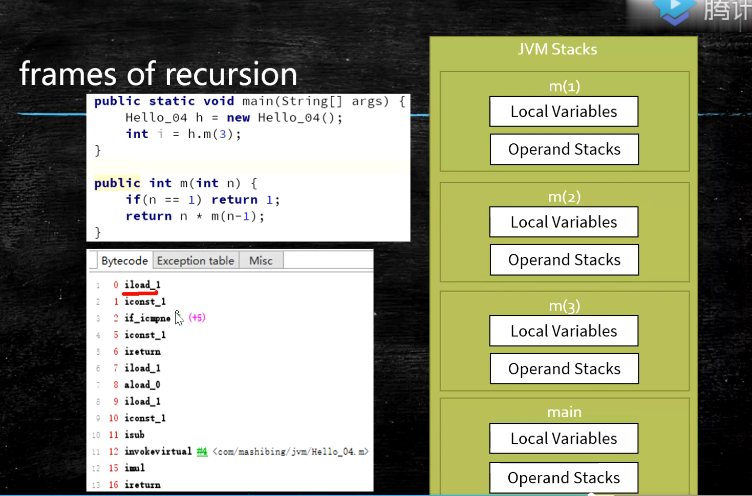Click the 'int i = h.m(3);' code line
Image resolution: width=752 pixels, height=496 pixels.
coord(183,134)
